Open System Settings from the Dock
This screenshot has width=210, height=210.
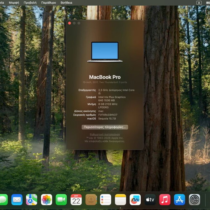point(194,199)
